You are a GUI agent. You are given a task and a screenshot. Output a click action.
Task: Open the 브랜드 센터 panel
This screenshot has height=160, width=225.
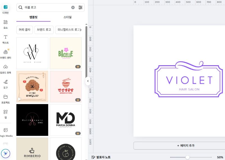pos(6,54)
